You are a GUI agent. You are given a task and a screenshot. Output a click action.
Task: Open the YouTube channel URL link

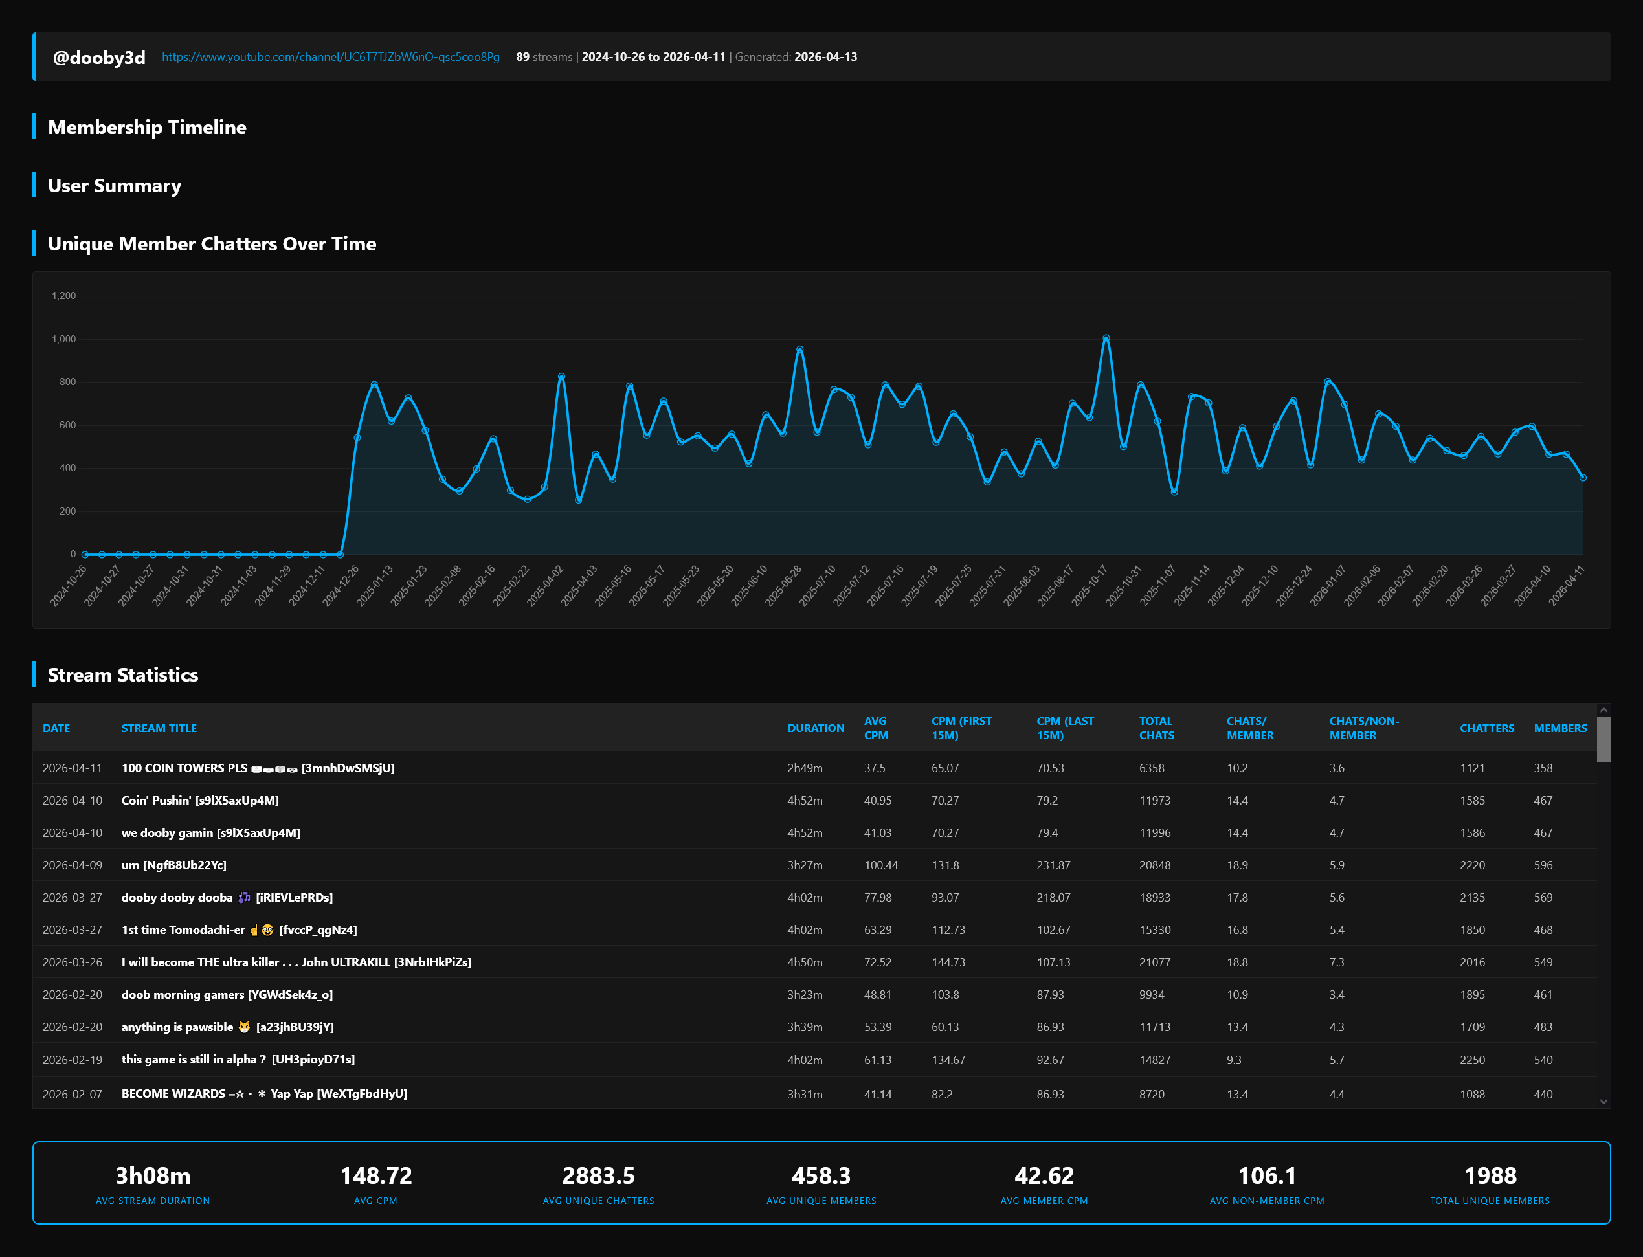(331, 57)
